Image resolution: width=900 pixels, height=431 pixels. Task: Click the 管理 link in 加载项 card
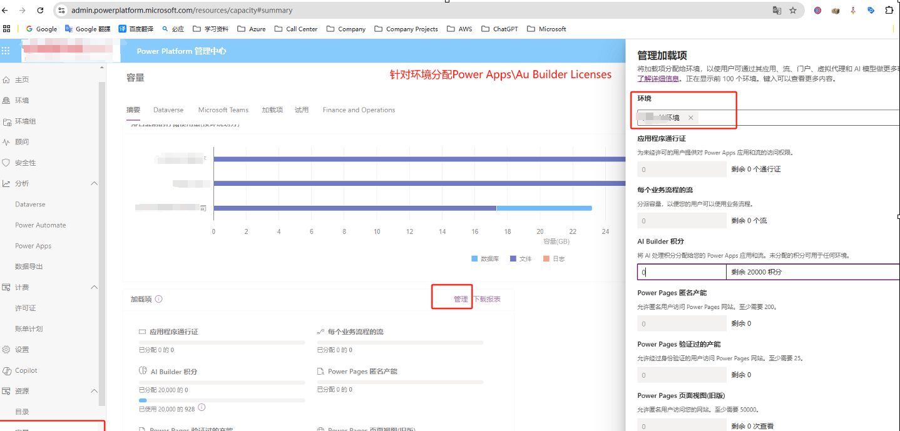(461, 299)
